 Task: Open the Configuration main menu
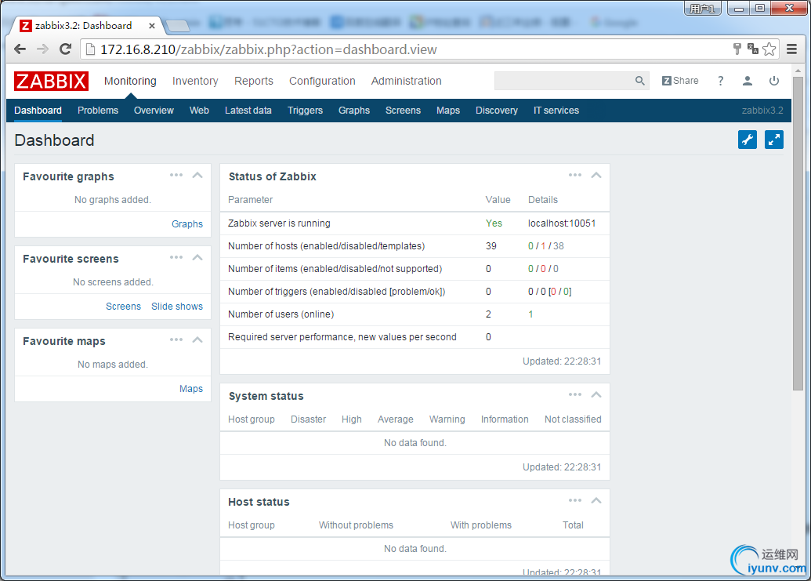click(x=322, y=81)
